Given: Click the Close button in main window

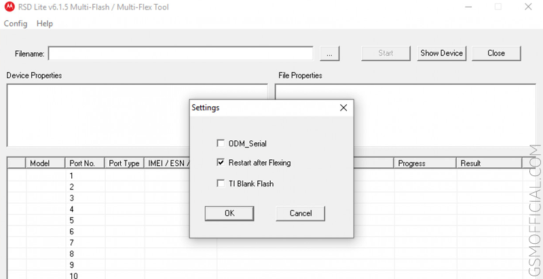Looking at the screenshot, I should point(496,53).
